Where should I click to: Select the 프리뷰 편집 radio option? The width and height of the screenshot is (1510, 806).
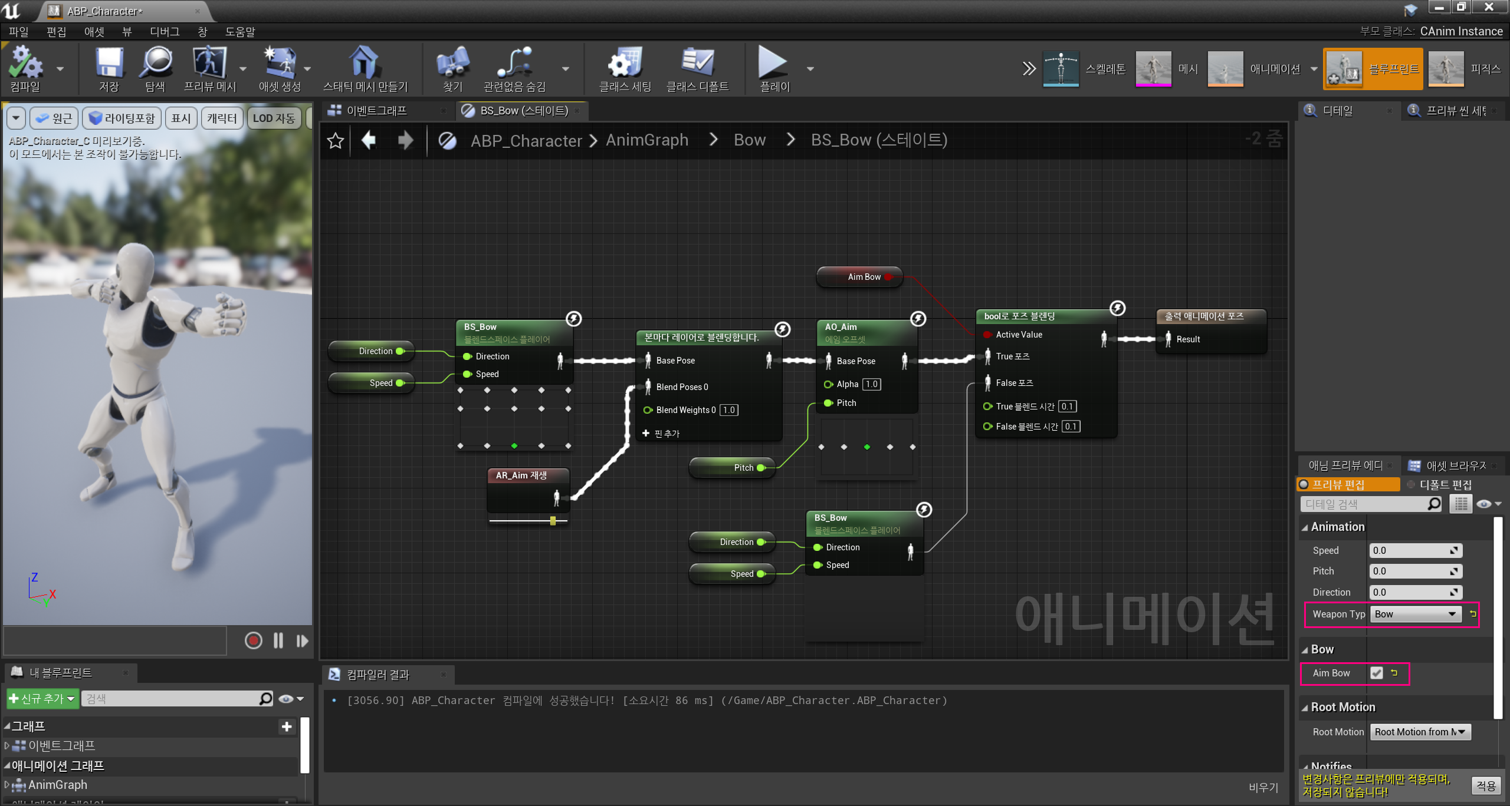pyautogui.click(x=1304, y=484)
